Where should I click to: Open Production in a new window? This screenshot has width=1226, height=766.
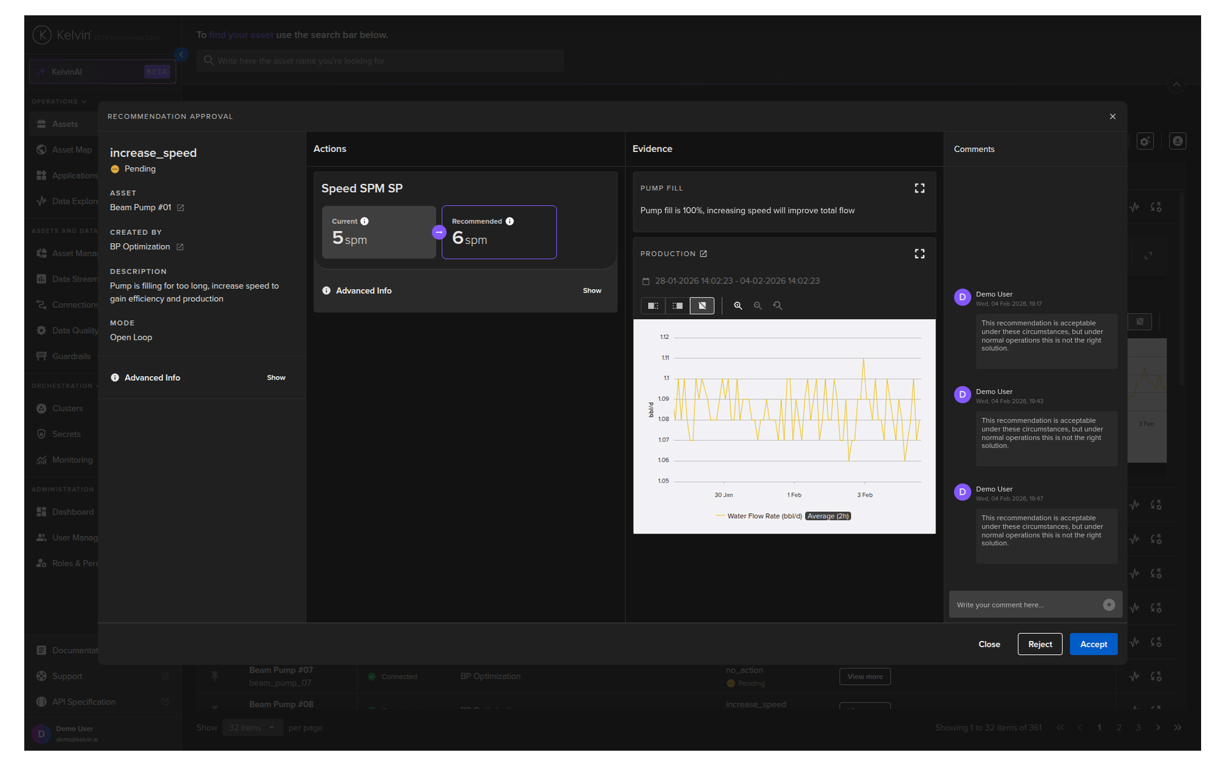click(703, 254)
